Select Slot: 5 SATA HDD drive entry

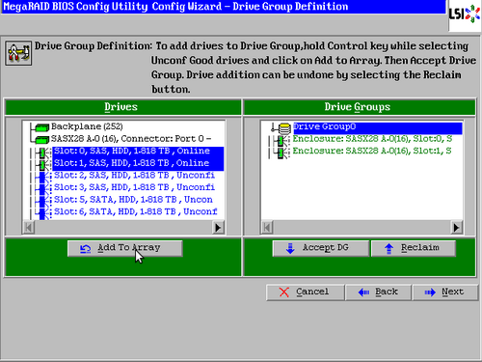(133, 200)
